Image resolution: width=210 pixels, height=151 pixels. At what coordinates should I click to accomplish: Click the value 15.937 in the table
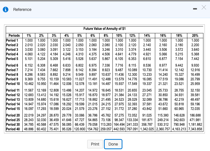(x=119, y=84)
